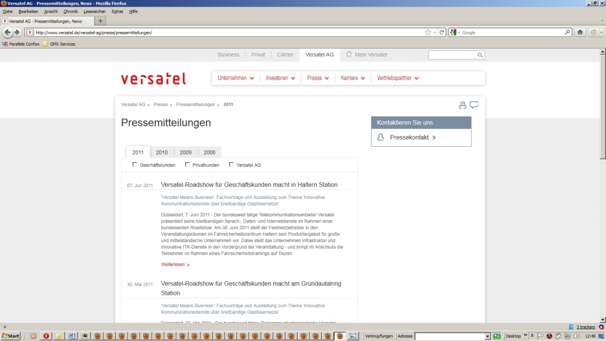The image size is (606, 341).
Task: Expand the Karriere navigation dropdown
Action: 353,78
